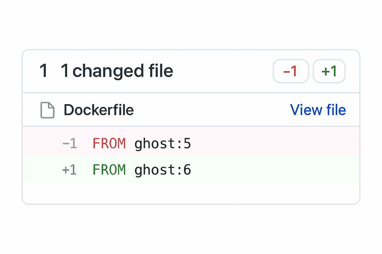382x254 pixels.
Task: Click blank header space left of -1 badge
Action: point(223,71)
